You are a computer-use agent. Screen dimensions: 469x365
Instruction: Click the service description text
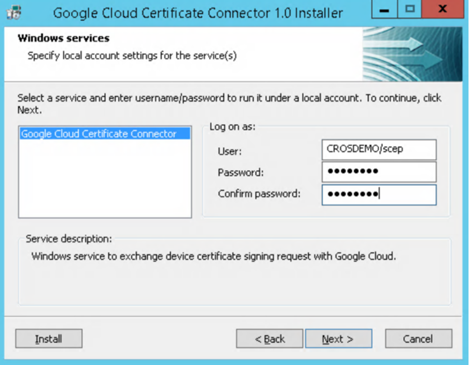click(214, 256)
